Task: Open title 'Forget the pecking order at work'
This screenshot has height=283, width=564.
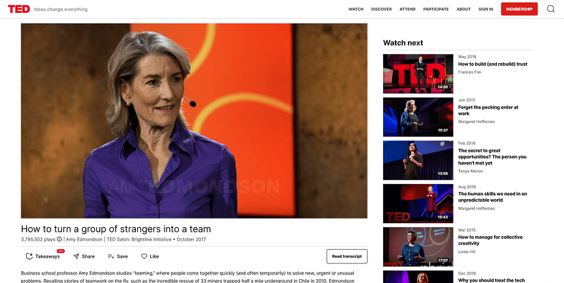Action: click(488, 111)
